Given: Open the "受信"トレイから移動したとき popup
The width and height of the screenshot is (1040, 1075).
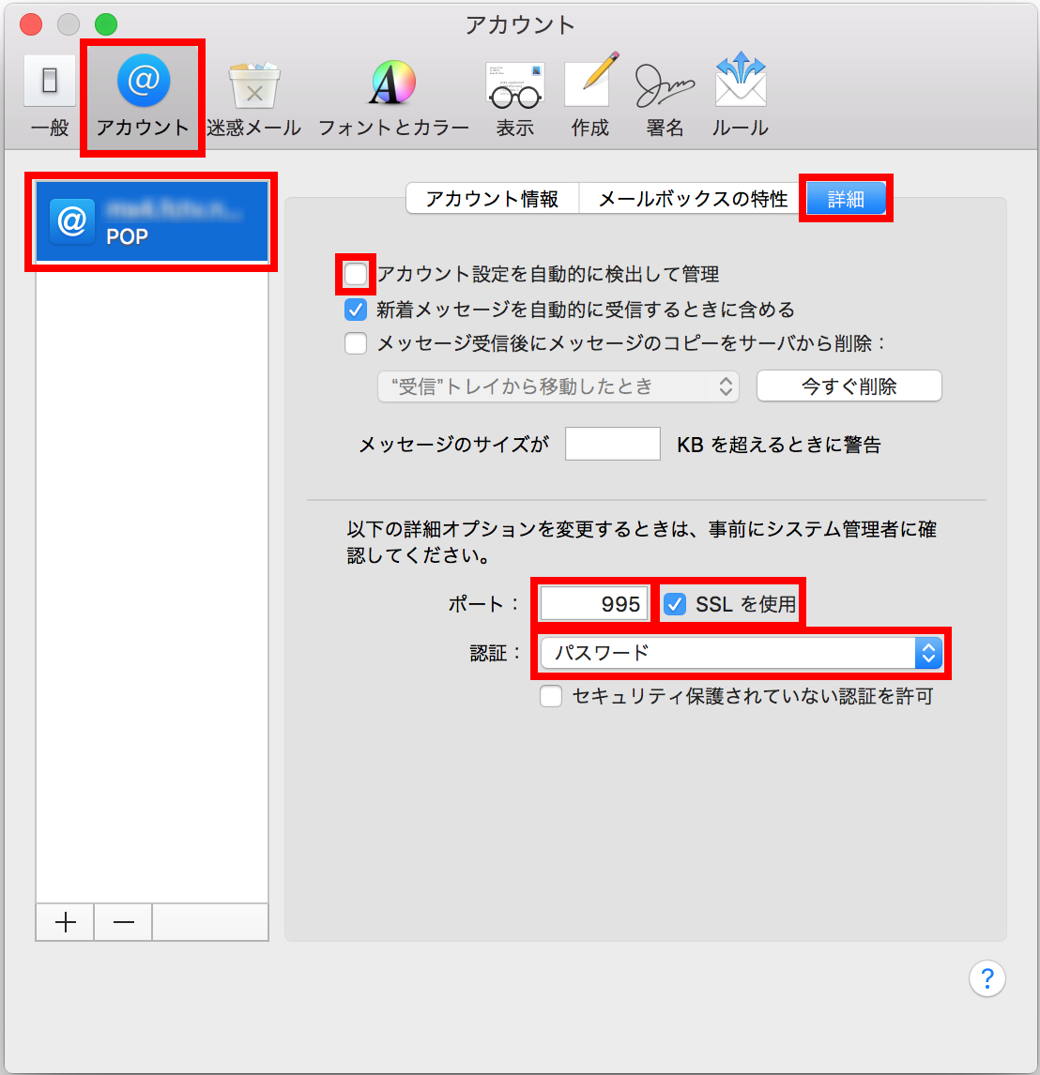Looking at the screenshot, I should coord(558,386).
